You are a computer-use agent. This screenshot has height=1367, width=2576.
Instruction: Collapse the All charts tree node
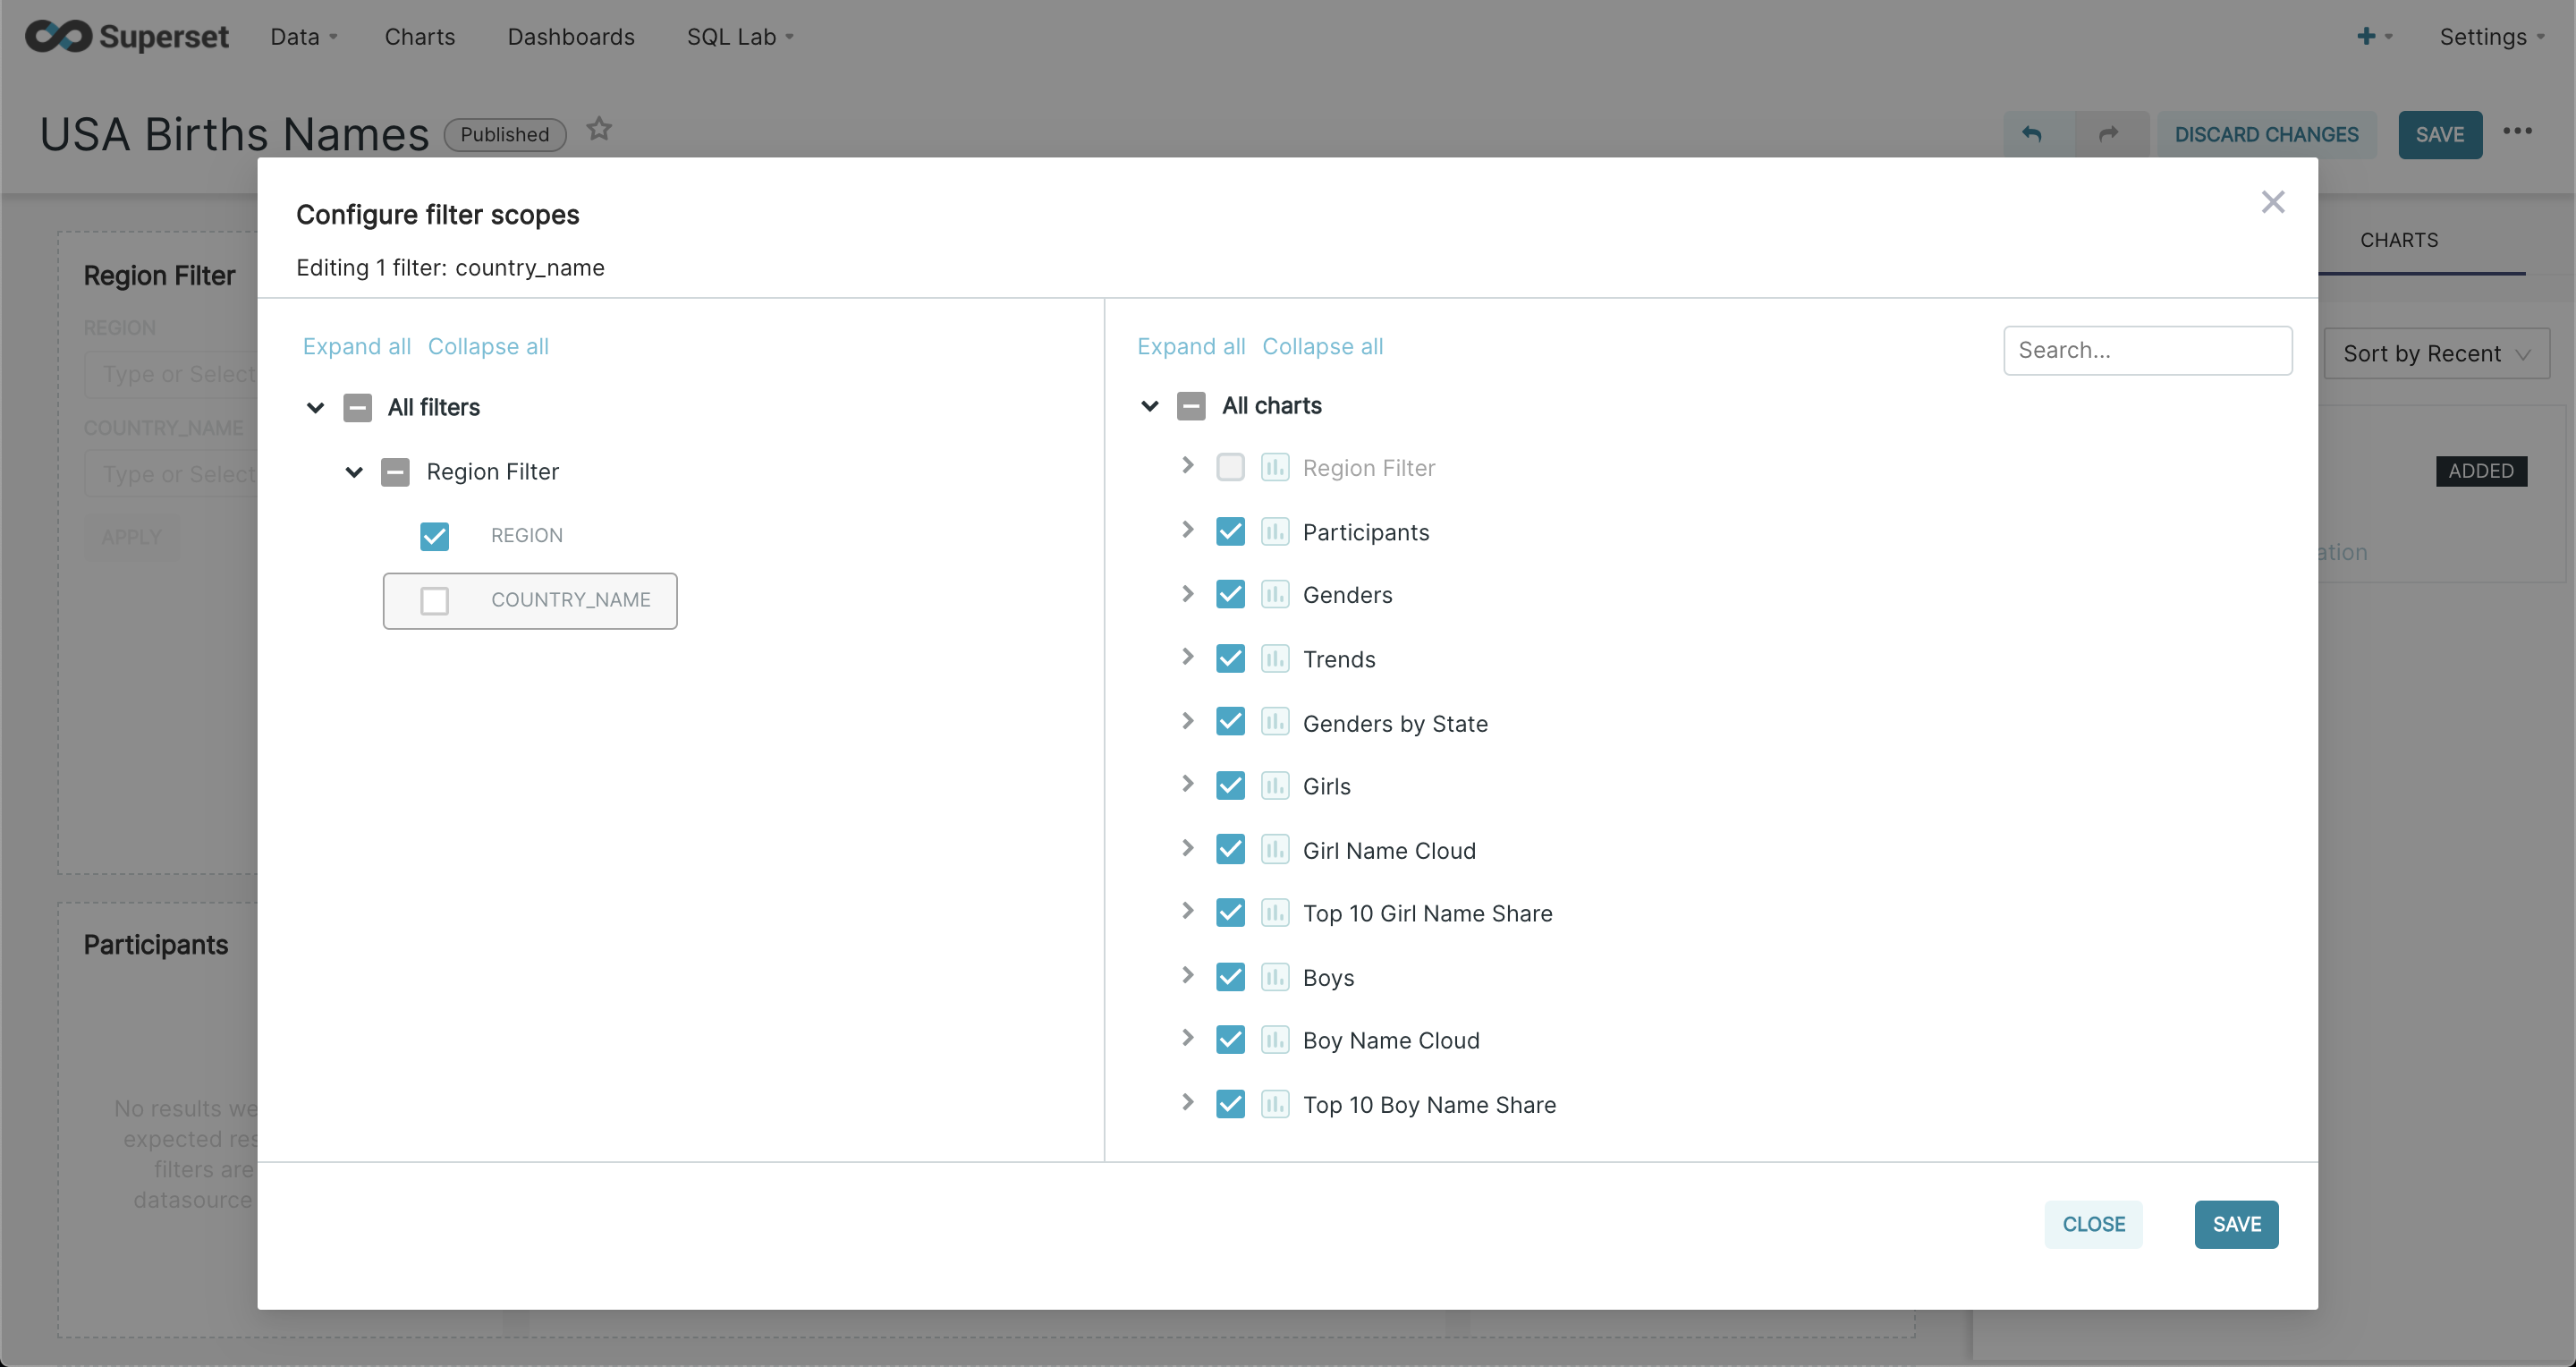pyautogui.click(x=1150, y=406)
